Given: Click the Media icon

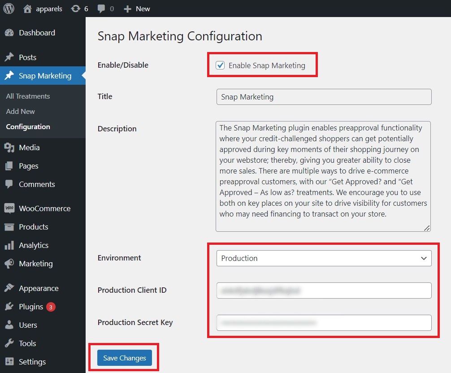Looking at the screenshot, I should point(9,147).
